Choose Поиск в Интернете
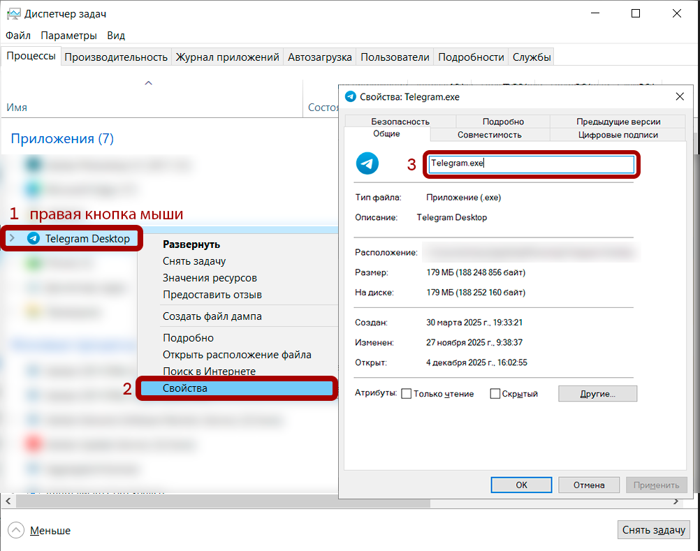Image resolution: width=700 pixels, height=551 pixels. point(210,372)
